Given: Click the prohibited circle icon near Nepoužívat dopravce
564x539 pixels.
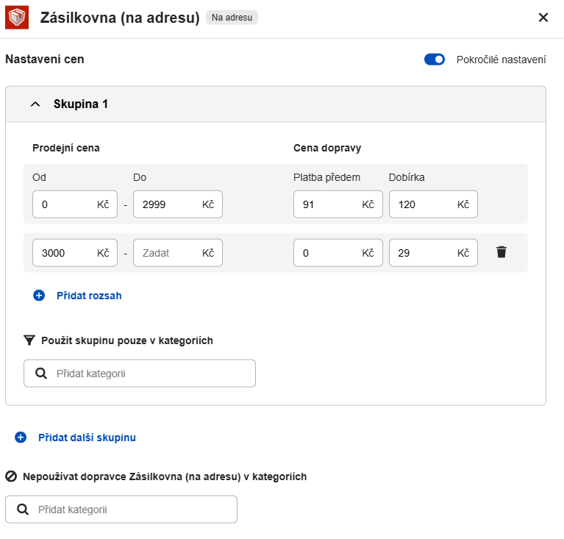Looking at the screenshot, I should [x=11, y=476].
